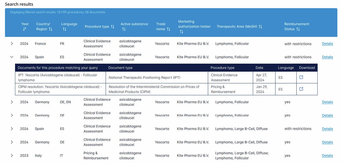The image size is (341, 163).
Task: Sort by Marketing authorization holder arrows
Action: (181, 32)
